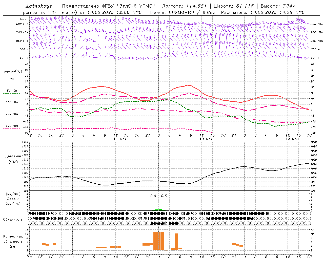The width and height of the screenshot is (324, 259).
Task: Click the 700 гПа label in temperature legend
Action: pos(12,114)
